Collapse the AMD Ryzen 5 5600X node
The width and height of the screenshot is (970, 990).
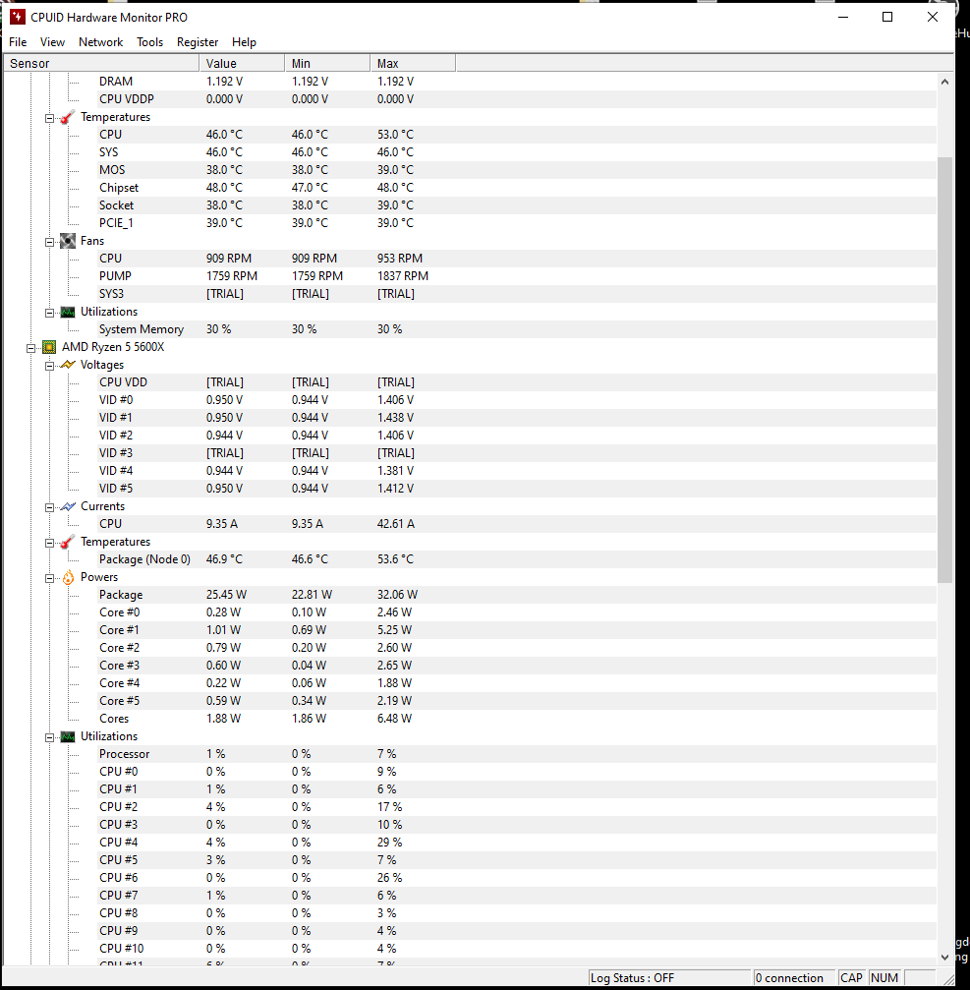[30, 348]
